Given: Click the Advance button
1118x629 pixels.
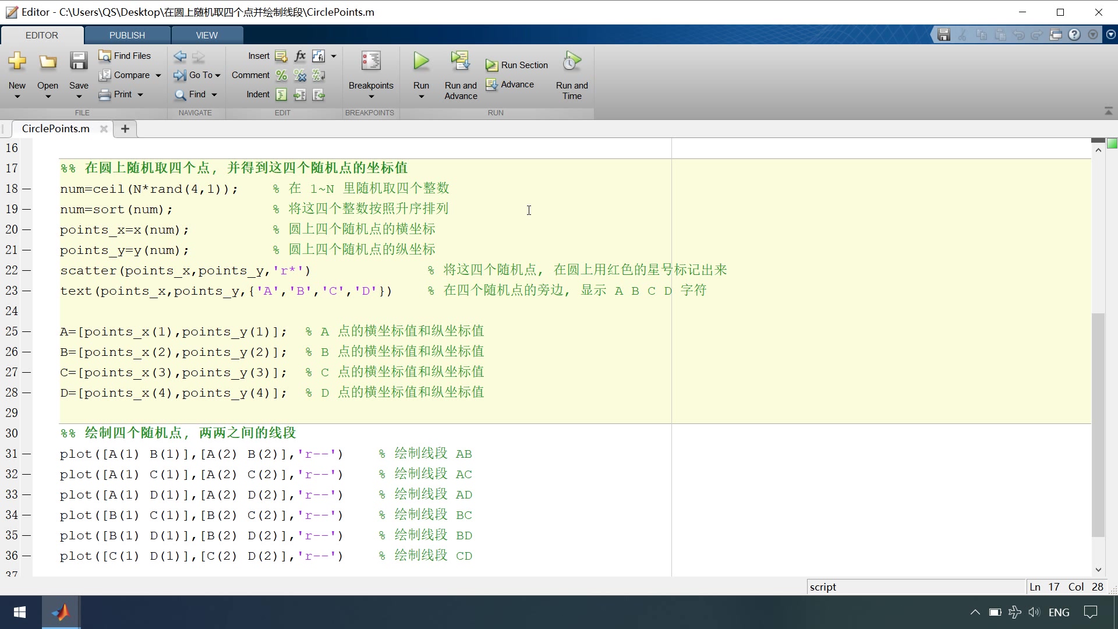Looking at the screenshot, I should pyautogui.click(x=510, y=84).
